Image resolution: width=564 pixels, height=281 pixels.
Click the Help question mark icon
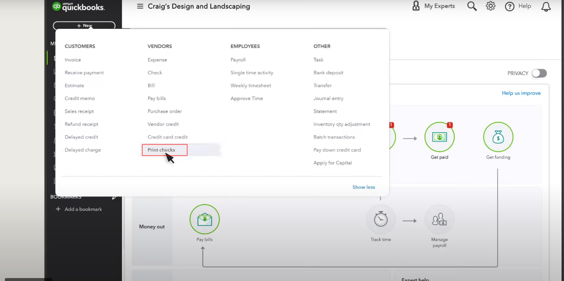510,6
